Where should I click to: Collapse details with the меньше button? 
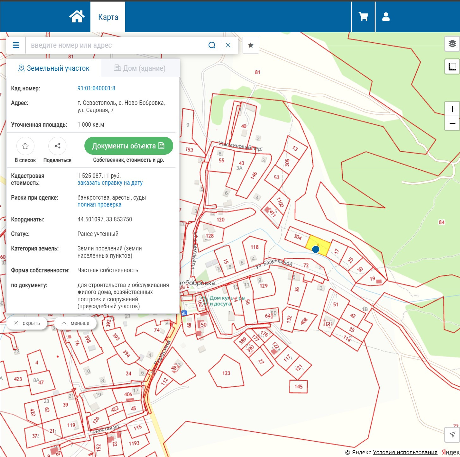(x=75, y=323)
